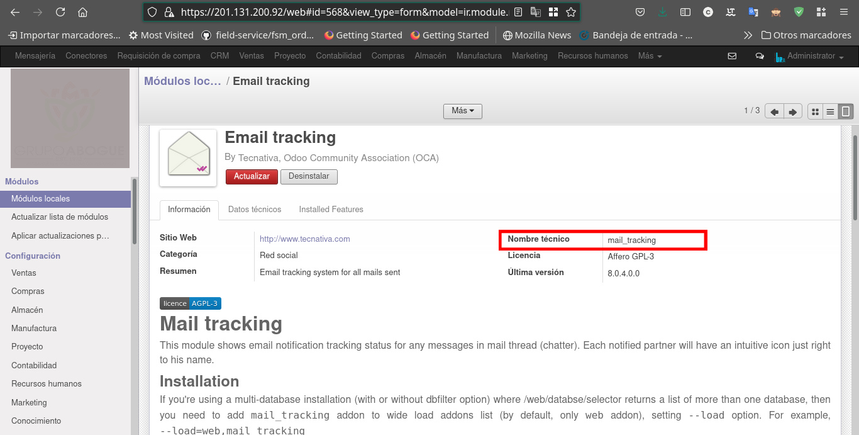Click the connection padlock warning icon
859x435 pixels.
169,12
